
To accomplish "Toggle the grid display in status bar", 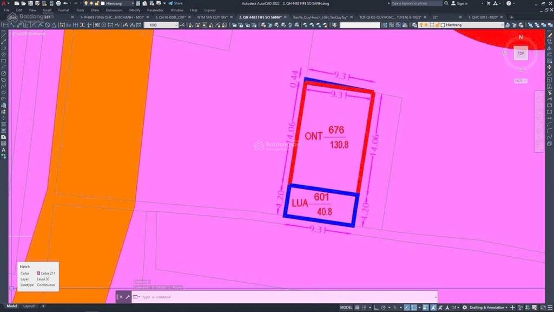I will point(357,308).
